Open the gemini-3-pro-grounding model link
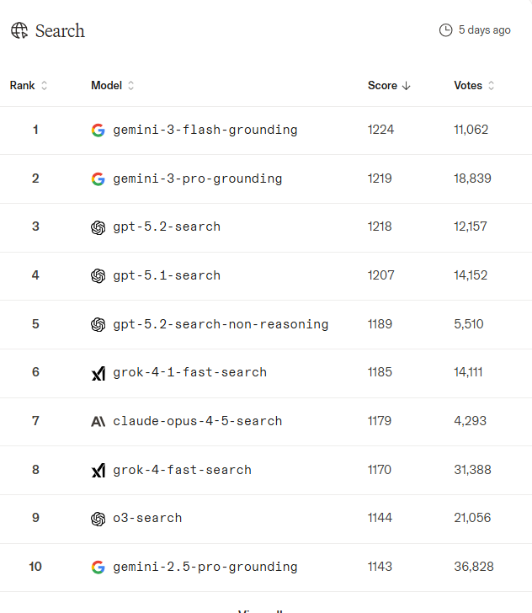This screenshot has height=613, width=532. pyautogui.click(x=198, y=179)
